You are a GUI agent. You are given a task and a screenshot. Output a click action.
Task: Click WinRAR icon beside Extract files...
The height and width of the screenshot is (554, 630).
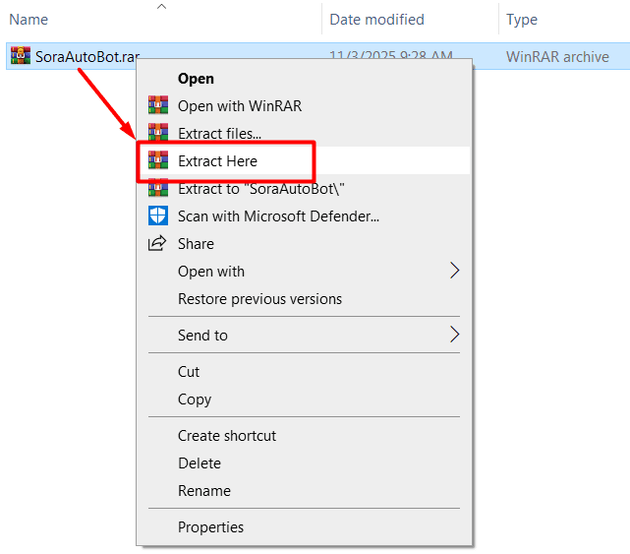pos(158,132)
